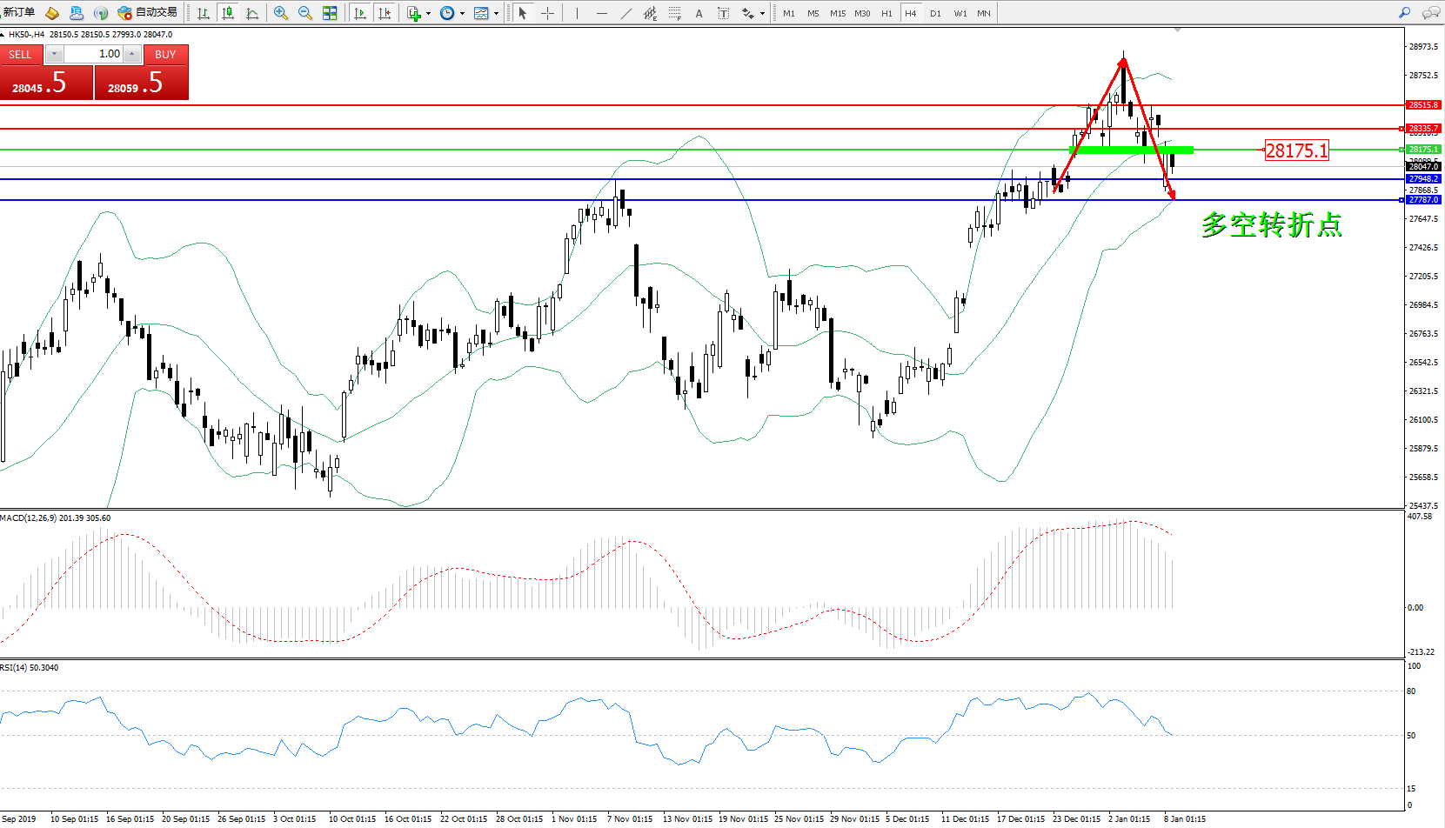The height and width of the screenshot is (828, 1445).
Task: Expand the periodicity clock dropdown
Action: pos(462,13)
